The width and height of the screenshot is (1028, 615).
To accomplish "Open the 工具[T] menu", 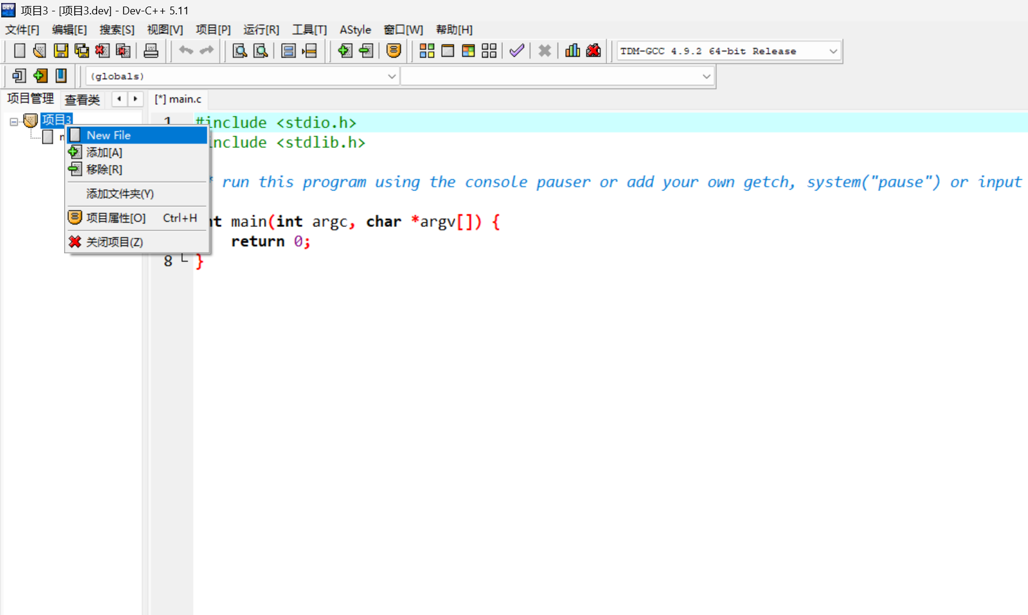I will pos(309,30).
